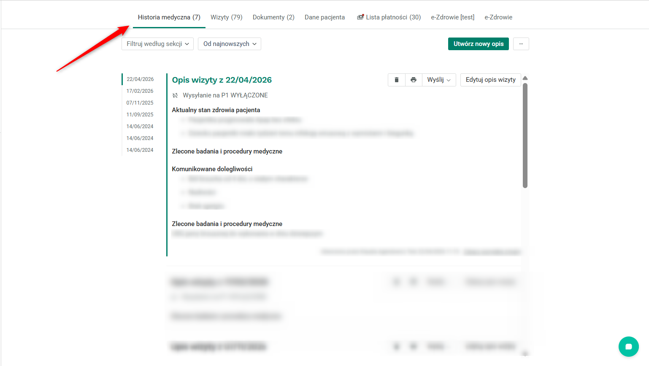The width and height of the screenshot is (649, 366).
Task: Print the visit description from 22/04/2026
Action: pyautogui.click(x=414, y=80)
